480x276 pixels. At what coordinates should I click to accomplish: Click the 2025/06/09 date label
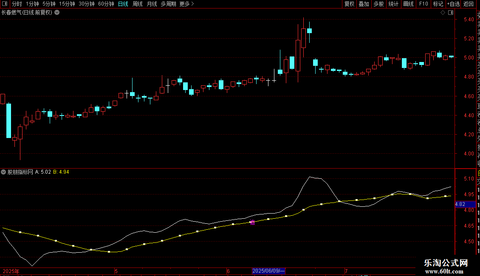[268, 271]
